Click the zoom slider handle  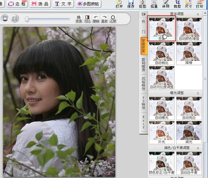point(27,19)
